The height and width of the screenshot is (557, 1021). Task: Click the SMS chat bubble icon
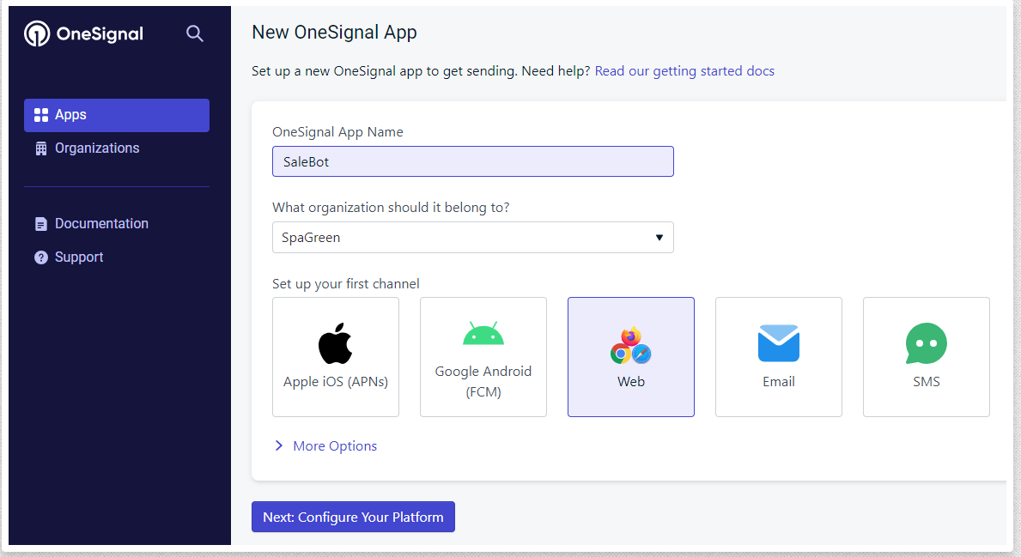point(926,343)
